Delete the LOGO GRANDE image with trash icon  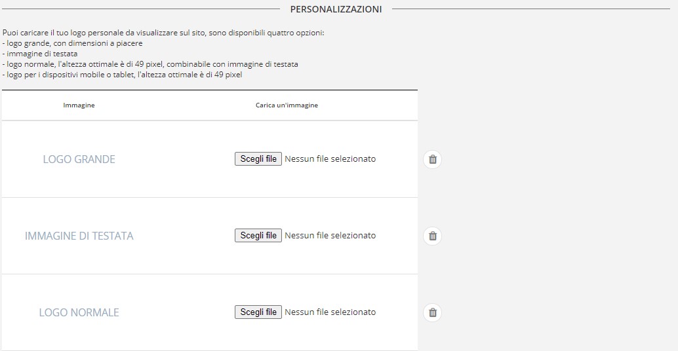(x=432, y=159)
